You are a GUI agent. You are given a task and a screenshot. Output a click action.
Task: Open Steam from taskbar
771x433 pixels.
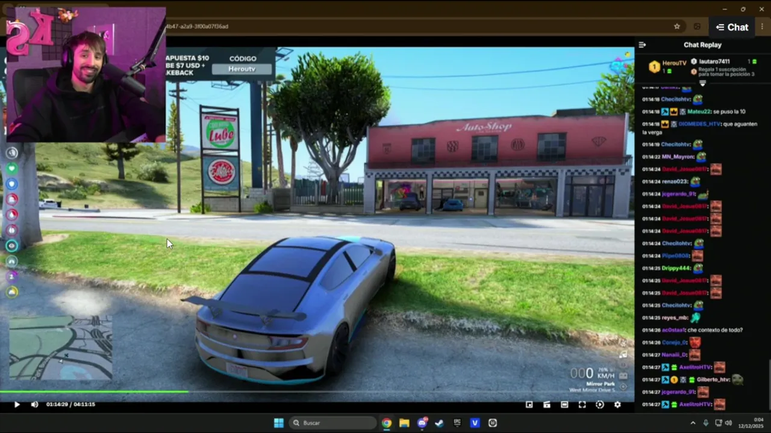pyautogui.click(x=440, y=423)
